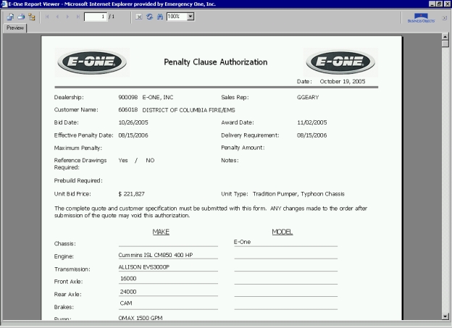Image resolution: width=452 pixels, height=328 pixels.
Task: Click sales rep value 'GGEARY'
Action: point(308,98)
